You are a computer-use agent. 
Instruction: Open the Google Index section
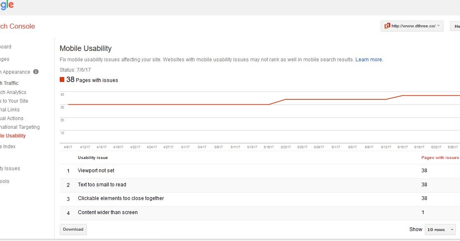[x=7, y=146]
